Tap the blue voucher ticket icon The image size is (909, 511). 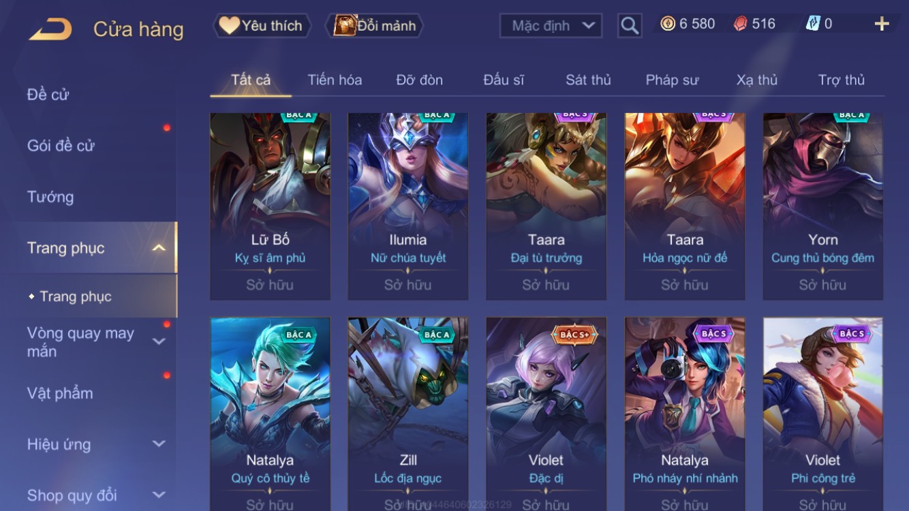point(813,24)
